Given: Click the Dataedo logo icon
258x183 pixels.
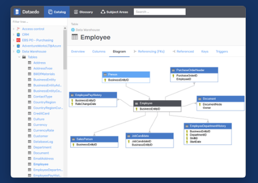Looking at the screenshot, I should click(x=17, y=12).
